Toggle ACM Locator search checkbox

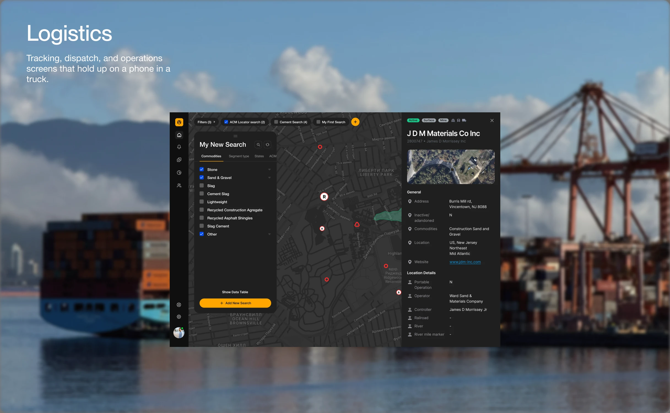[x=226, y=122]
